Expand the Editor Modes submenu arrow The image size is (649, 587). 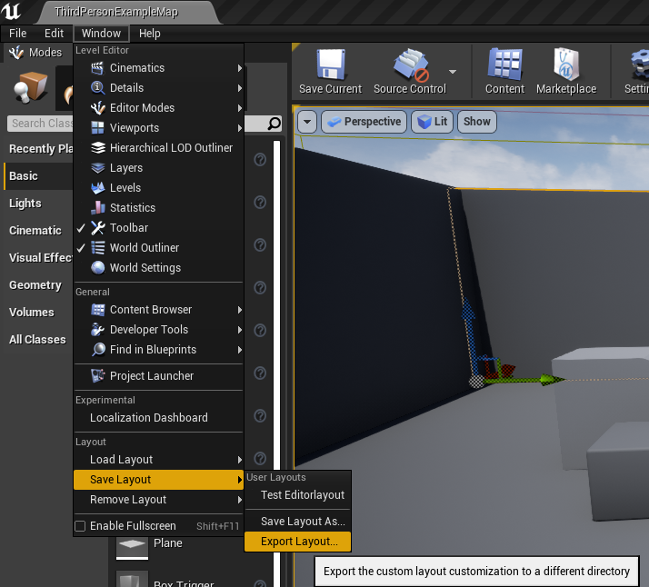pyautogui.click(x=240, y=108)
